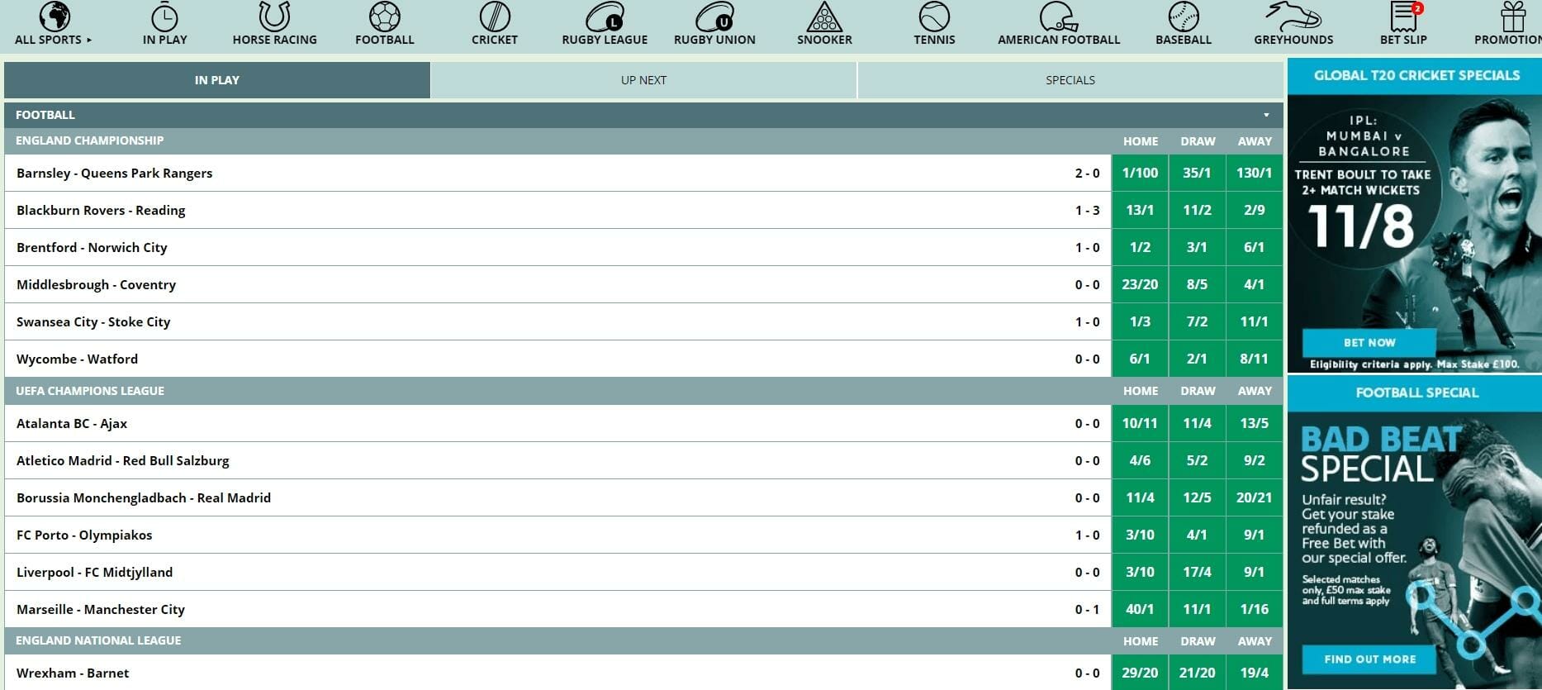The width and height of the screenshot is (1542, 690).
Task: Pick Manchester City away at 1/16
Action: (1254, 609)
